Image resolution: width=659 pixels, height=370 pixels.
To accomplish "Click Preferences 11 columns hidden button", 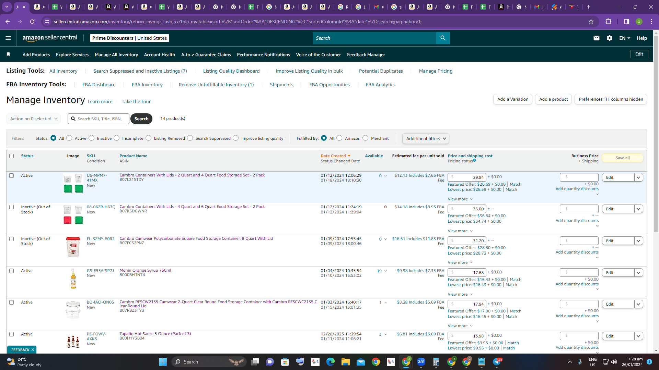I will 611,99.
